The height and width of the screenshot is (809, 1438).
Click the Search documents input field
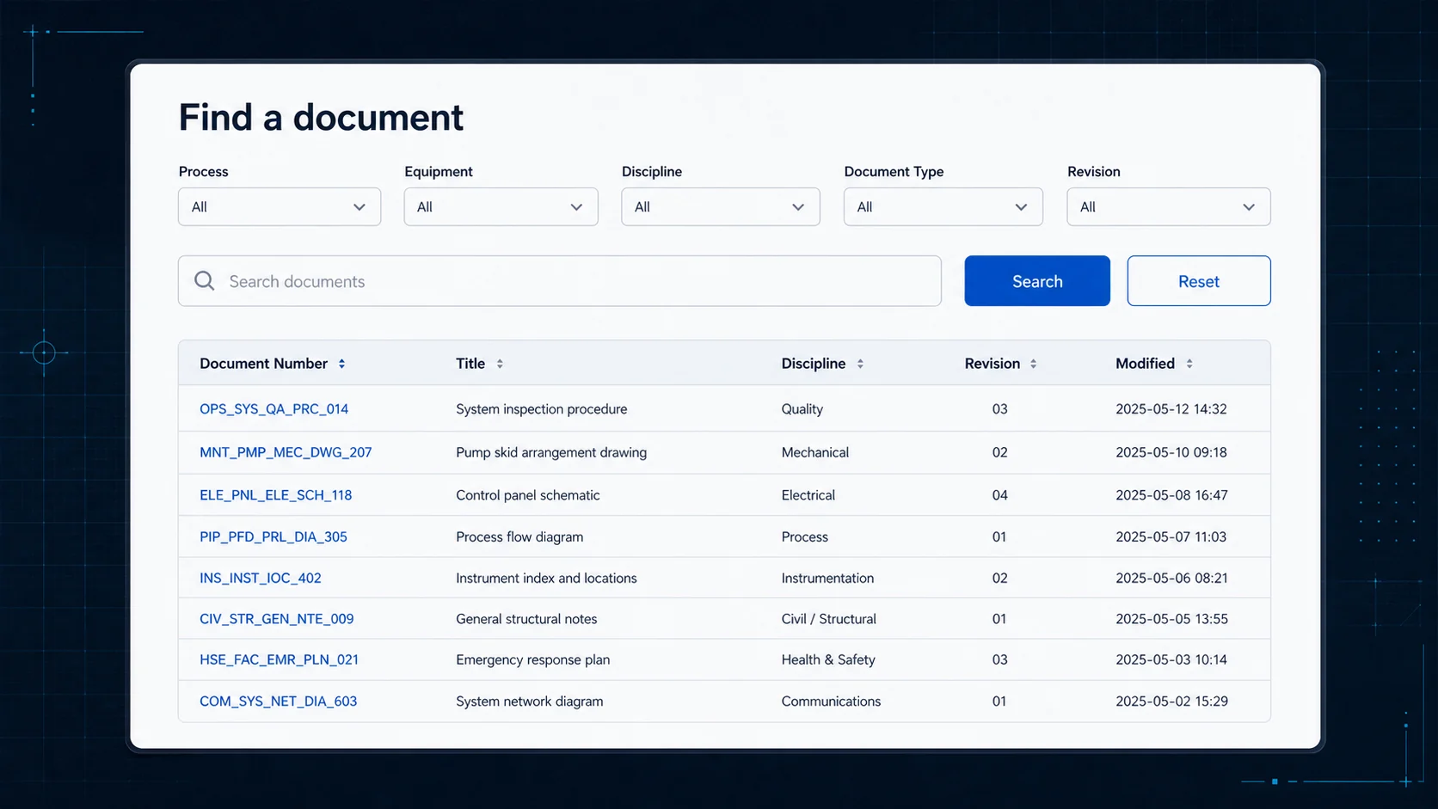[560, 281]
